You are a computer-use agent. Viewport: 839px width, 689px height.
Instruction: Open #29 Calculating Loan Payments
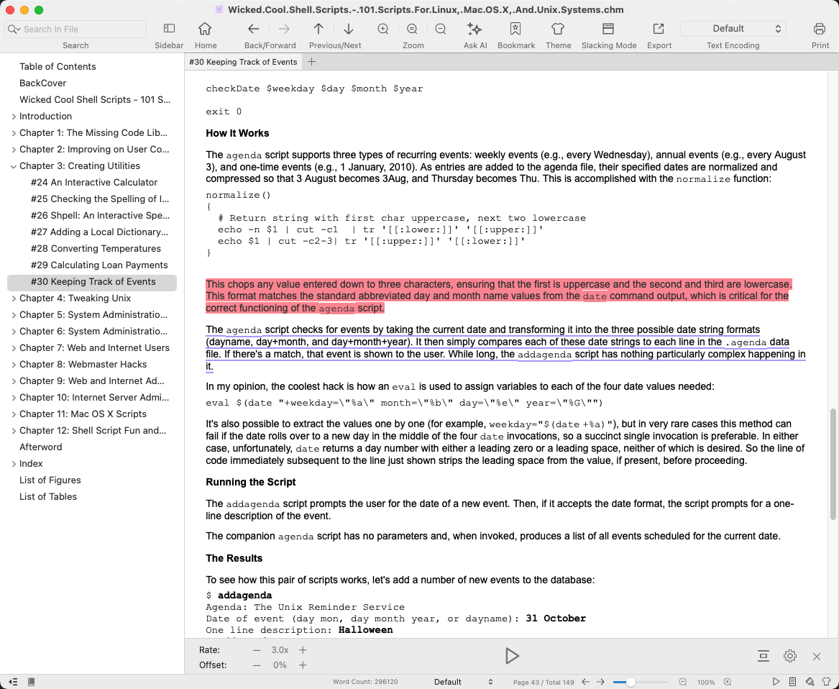pos(99,265)
